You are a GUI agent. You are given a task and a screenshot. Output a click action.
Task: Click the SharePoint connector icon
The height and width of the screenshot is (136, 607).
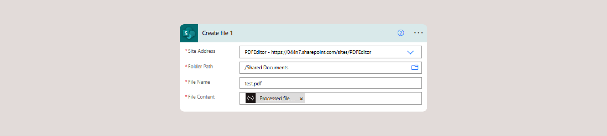coord(189,33)
